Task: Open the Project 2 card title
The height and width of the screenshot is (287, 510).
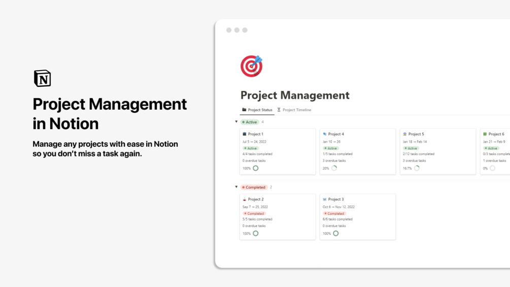Action: coord(256,199)
